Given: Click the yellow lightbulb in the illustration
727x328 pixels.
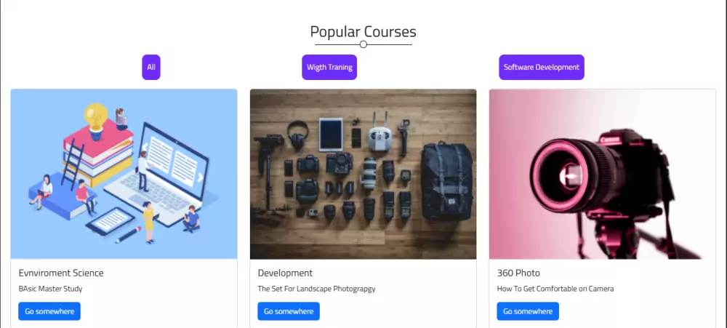Looking at the screenshot, I should point(96,120).
